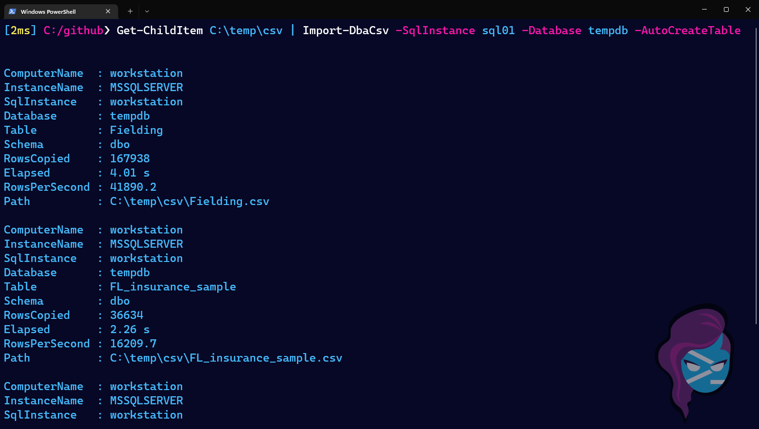This screenshot has height=429, width=759.
Task: Click the vertical scrollbar thumb
Action: (756, 176)
